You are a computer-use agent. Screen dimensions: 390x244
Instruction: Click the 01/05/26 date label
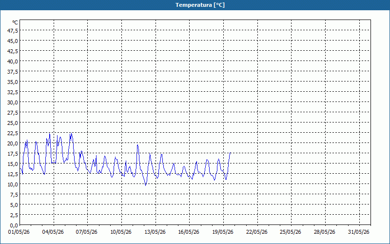click(19, 232)
